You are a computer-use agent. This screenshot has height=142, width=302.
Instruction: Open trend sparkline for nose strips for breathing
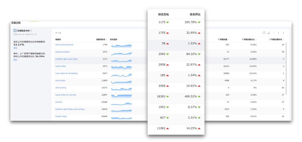coord(122,75)
